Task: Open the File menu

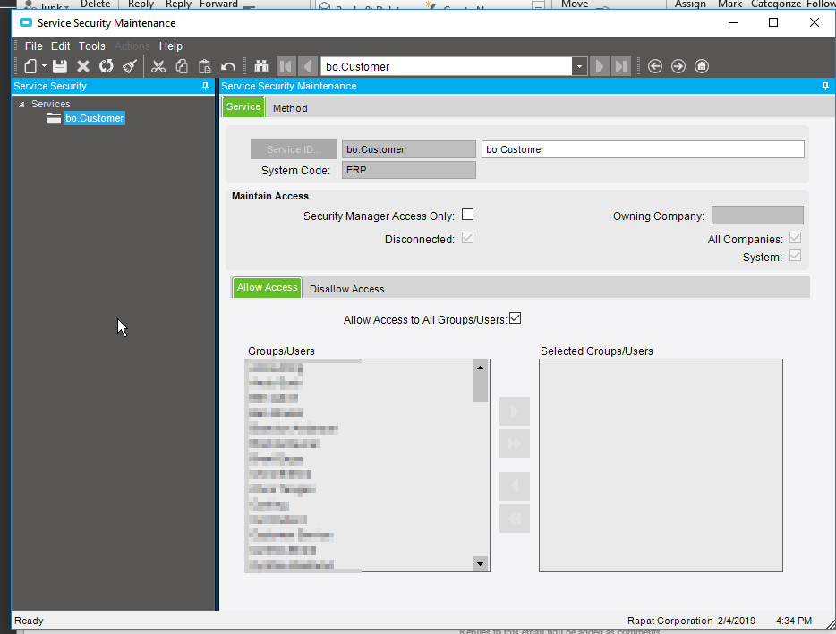Action: (34, 46)
